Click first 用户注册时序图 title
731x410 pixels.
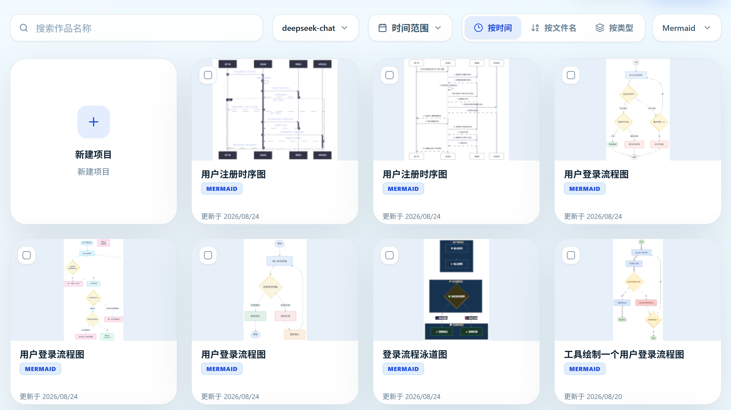tap(233, 174)
